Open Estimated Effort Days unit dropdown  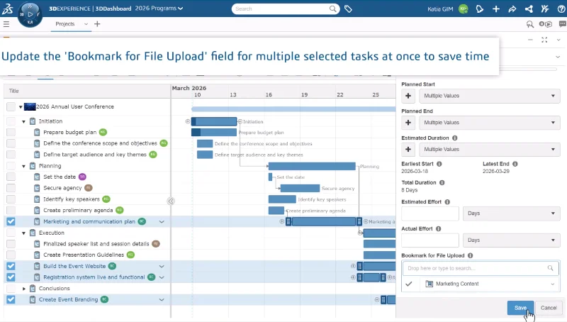(x=511, y=213)
